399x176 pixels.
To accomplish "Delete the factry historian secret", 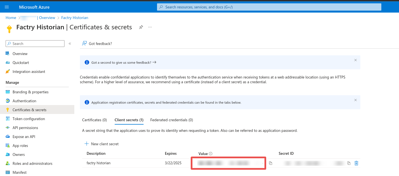I will [x=356, y=163].
